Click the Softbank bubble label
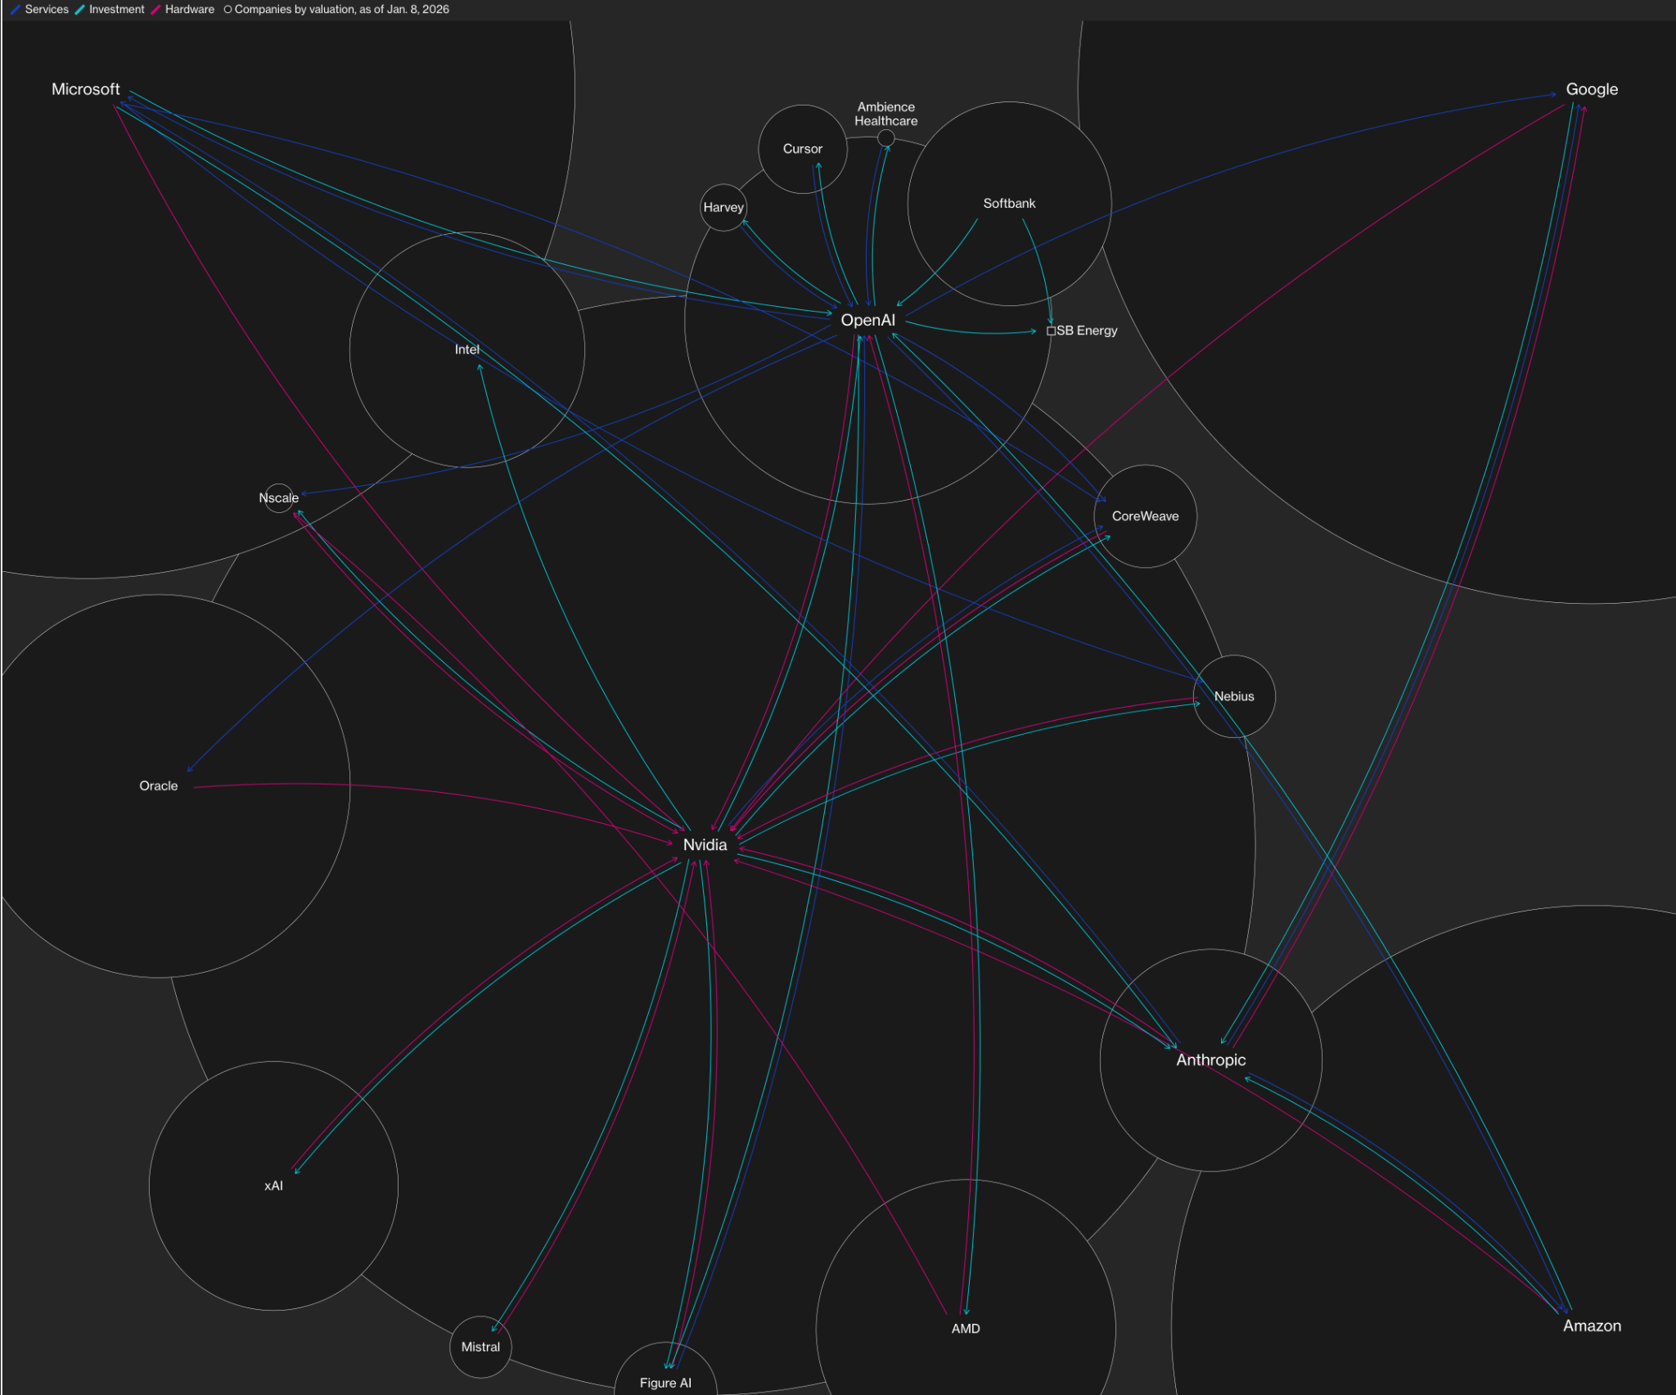This screenshot has height=1395, width=1676. (x=1009, y=203)
